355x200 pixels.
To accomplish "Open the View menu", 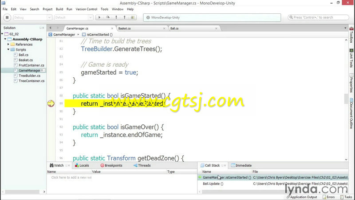I will (x=23, y=9).
